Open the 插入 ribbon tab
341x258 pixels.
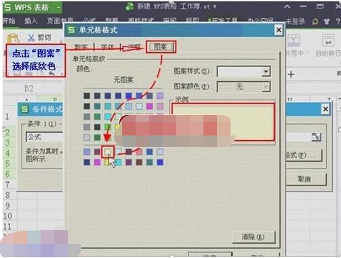click(31, 21)
